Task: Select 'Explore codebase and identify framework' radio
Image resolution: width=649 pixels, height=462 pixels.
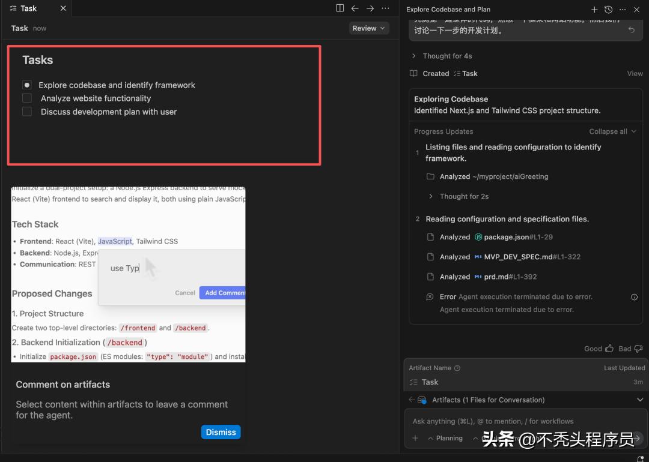Action: coord(27,85)
